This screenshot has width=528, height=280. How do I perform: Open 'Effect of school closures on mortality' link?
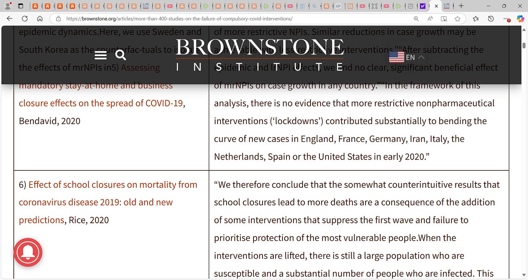108,202
